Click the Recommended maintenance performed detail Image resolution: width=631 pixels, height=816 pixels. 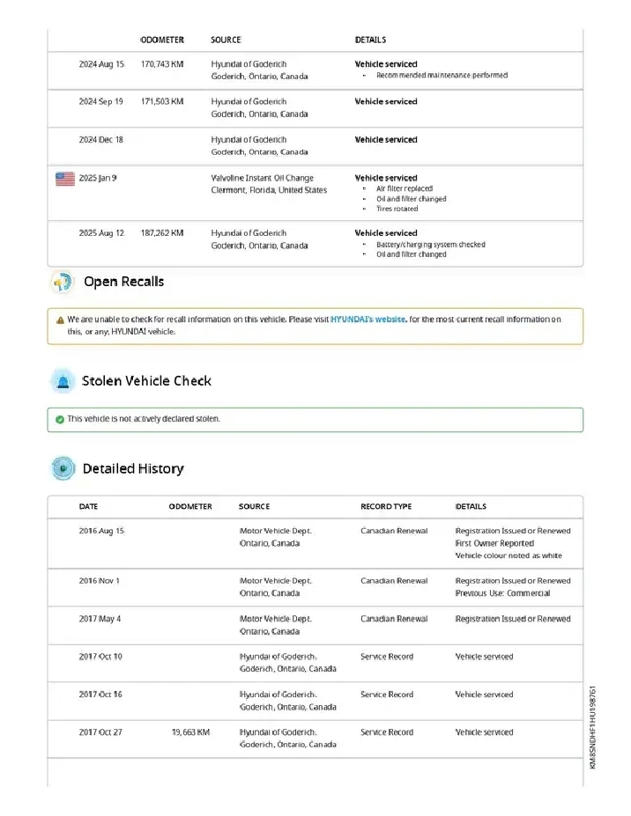[x=442, y=76]
